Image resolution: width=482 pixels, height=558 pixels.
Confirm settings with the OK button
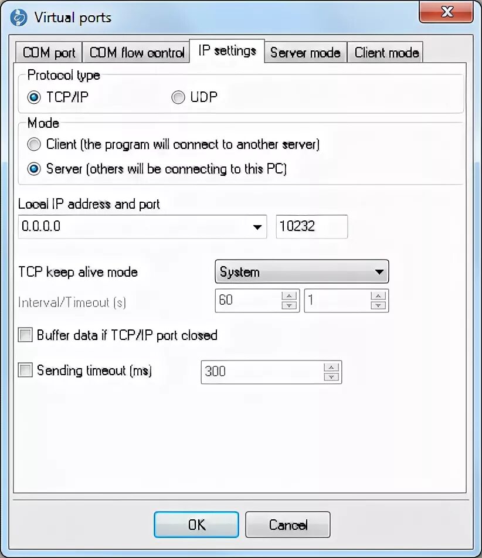click(x=196, y=525)
